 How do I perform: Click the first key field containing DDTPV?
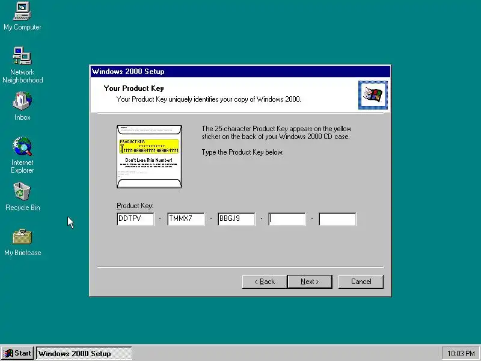pyautogui.click(x=135, y=219)
